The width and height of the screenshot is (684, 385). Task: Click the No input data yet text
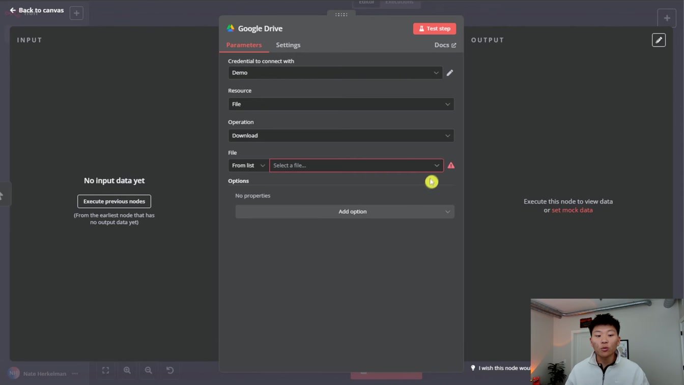(x=114, y=180)
